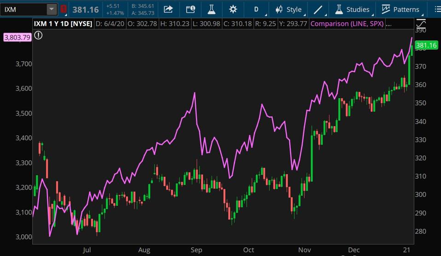Click the +5.51 +1.47% change value
Viewport: 441px width, 256px height.
click(115, 9)
